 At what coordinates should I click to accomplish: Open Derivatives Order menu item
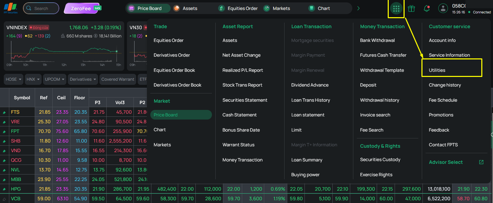172,55
